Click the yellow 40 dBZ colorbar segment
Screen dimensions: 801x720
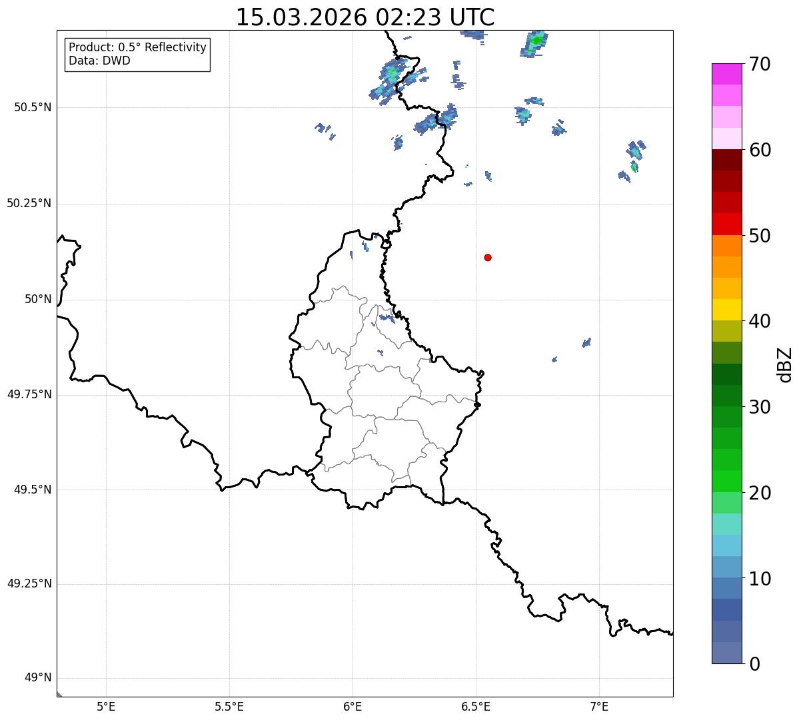726,310
